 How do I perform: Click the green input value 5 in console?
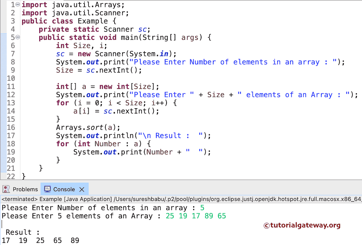202,208
